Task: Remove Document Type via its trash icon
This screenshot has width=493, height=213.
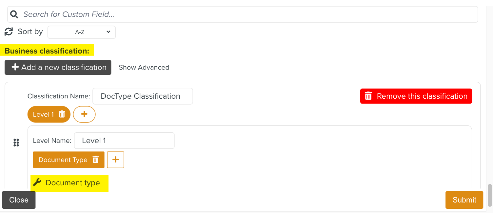Action: coord(96,159)
